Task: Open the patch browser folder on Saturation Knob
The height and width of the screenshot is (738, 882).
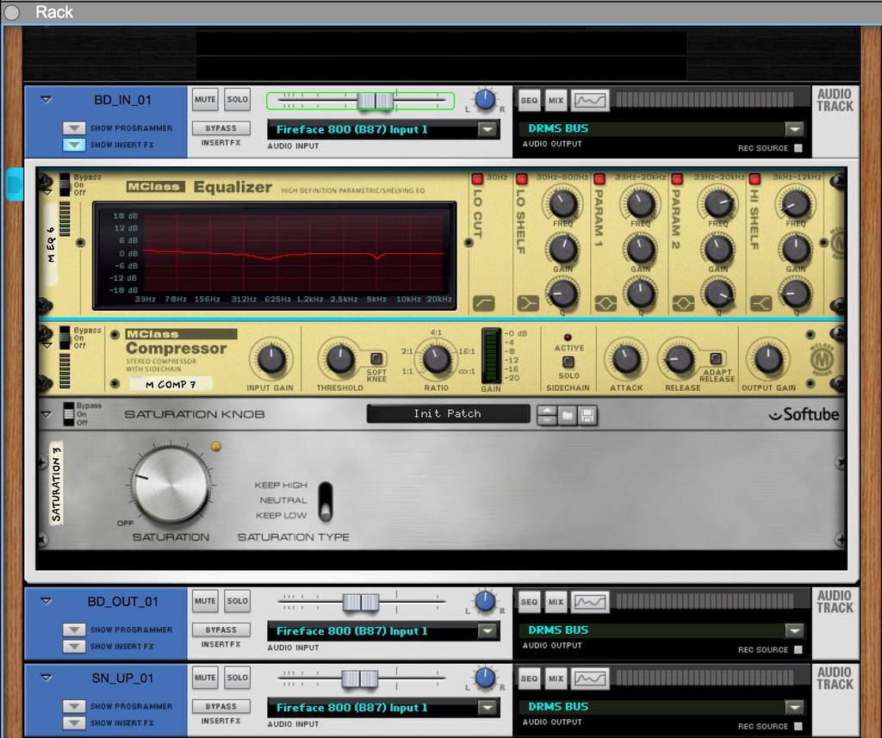Action: tap(567, 416)
